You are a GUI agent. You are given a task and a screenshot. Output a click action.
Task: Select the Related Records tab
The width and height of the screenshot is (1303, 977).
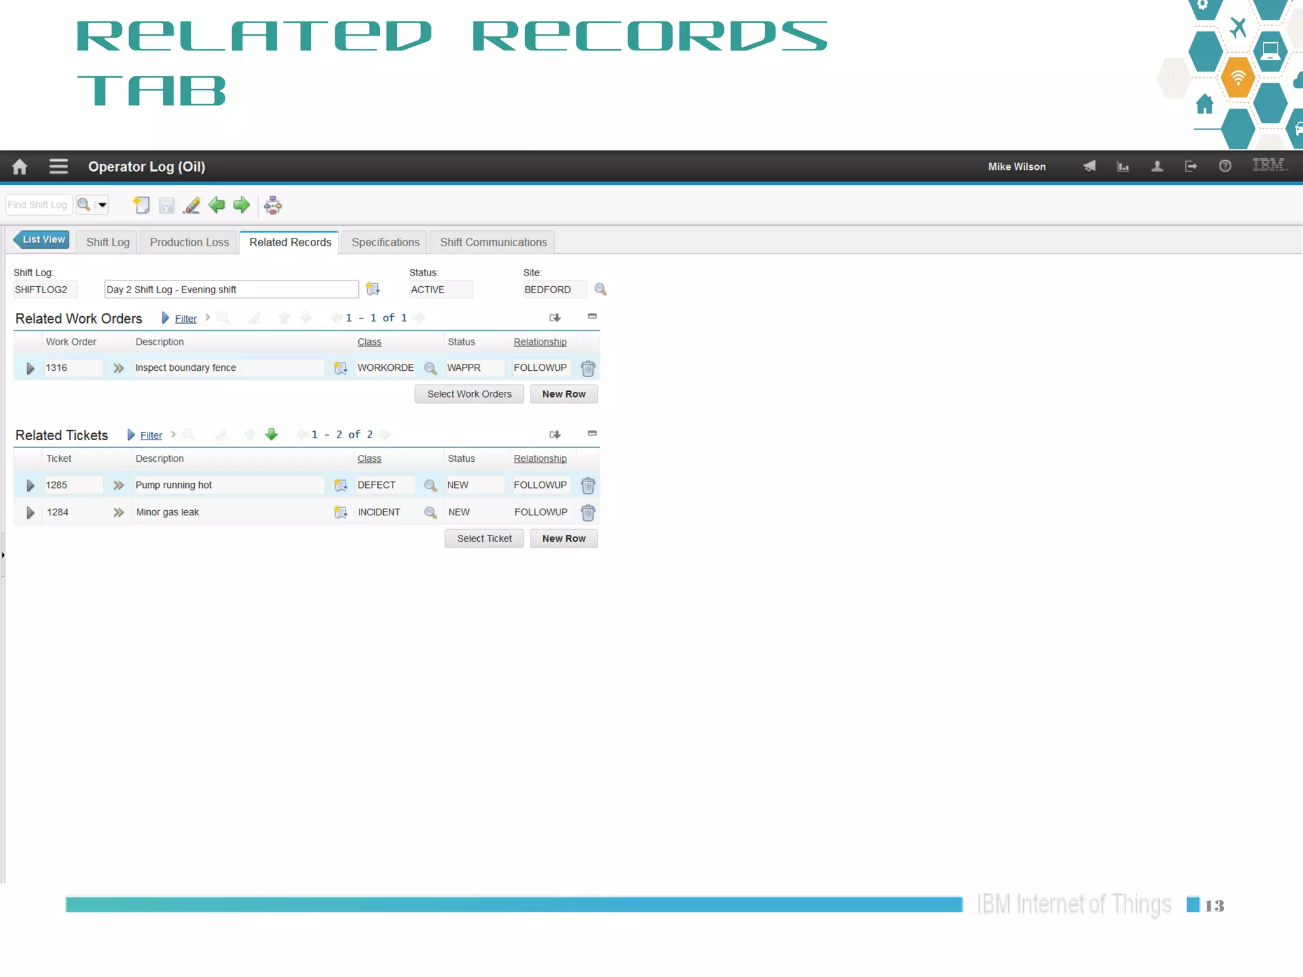290,242
